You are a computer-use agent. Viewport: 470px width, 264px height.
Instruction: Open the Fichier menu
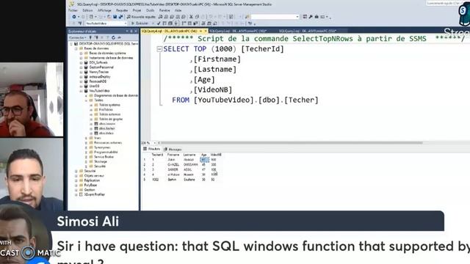pyautogui.click(x=73, y=10)
